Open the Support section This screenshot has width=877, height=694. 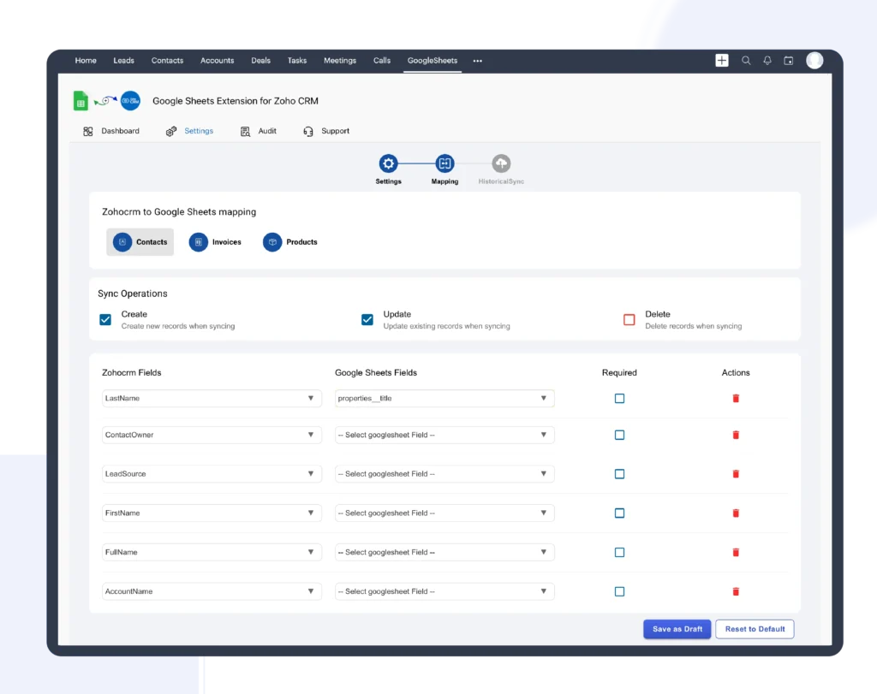point(327,131)
